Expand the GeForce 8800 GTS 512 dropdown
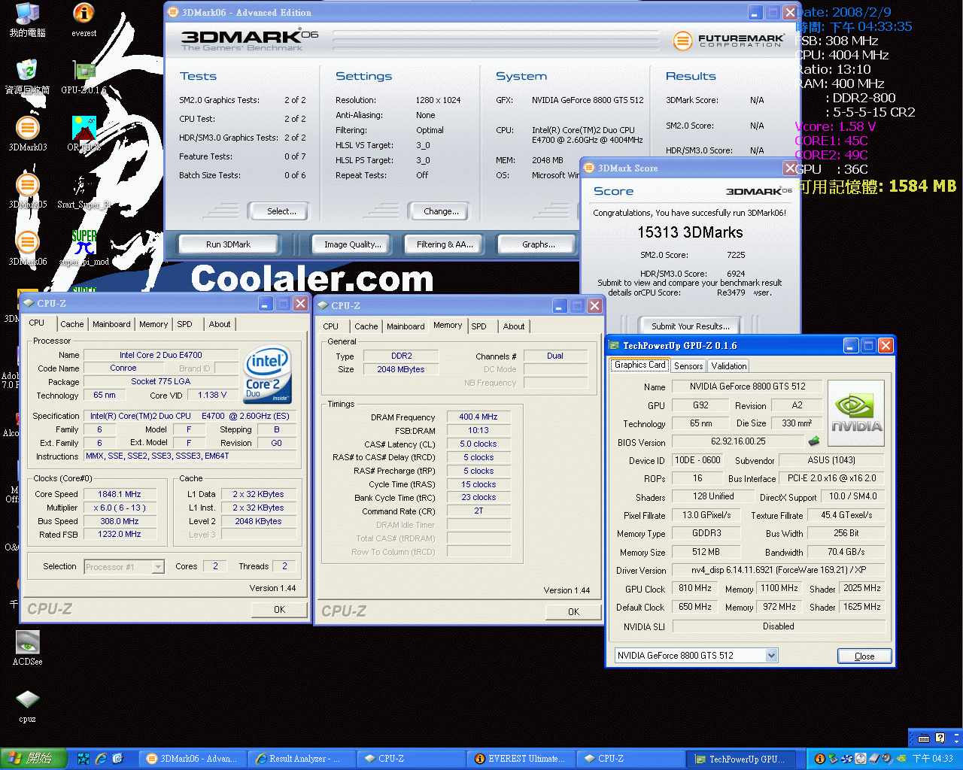This screenshot has height=770, width=963. tap(771, 656)
